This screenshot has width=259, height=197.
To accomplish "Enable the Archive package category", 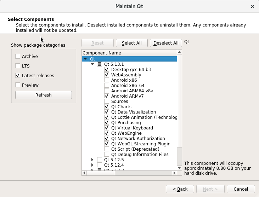I will click(18, 56).
